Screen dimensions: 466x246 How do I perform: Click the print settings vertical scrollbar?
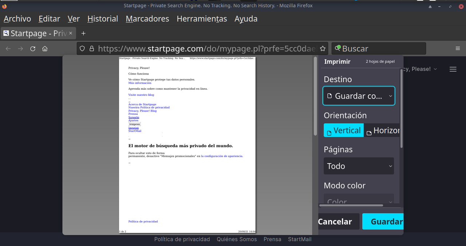click(402, 108)
